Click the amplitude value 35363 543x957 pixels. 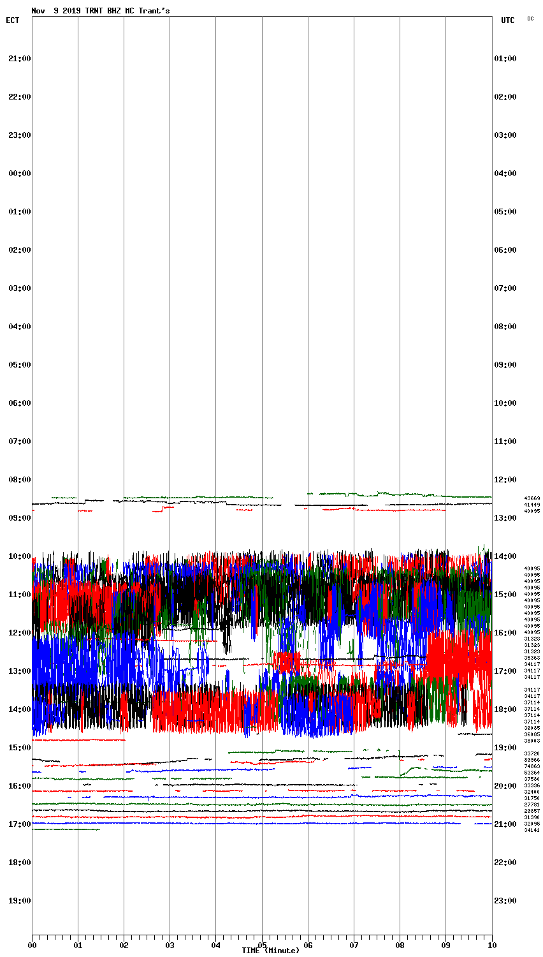coord(532,658)
